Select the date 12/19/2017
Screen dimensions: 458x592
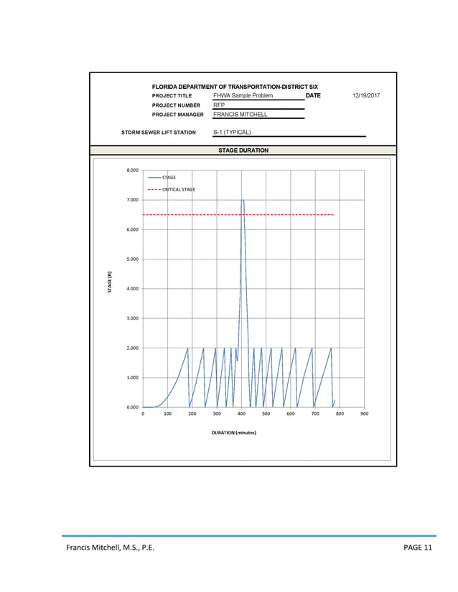click(366, 95)
